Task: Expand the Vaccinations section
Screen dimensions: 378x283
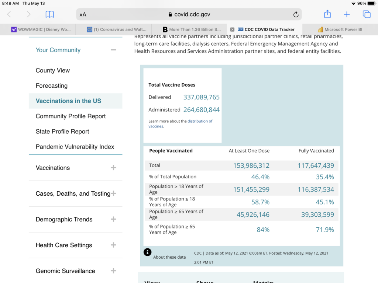Action: (x=113, y=168)
